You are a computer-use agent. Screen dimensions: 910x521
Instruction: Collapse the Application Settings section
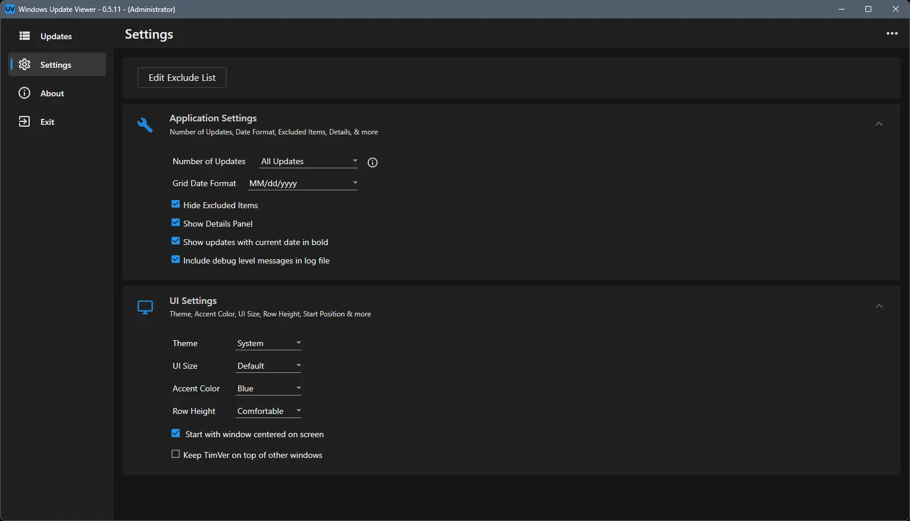point(878,124)
